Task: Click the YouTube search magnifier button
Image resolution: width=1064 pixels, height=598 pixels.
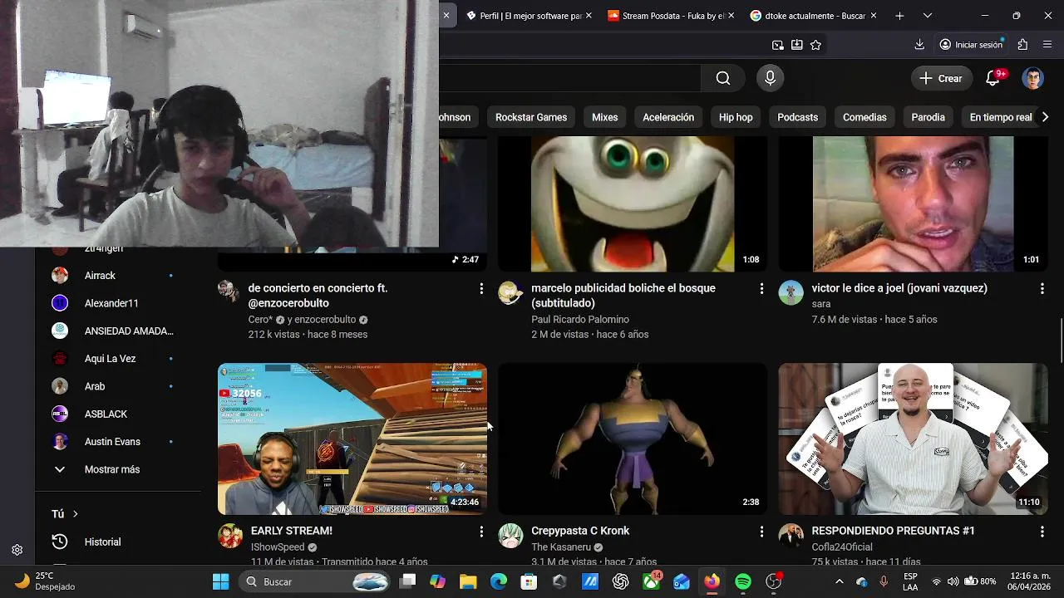Action: tap(723, 78)
